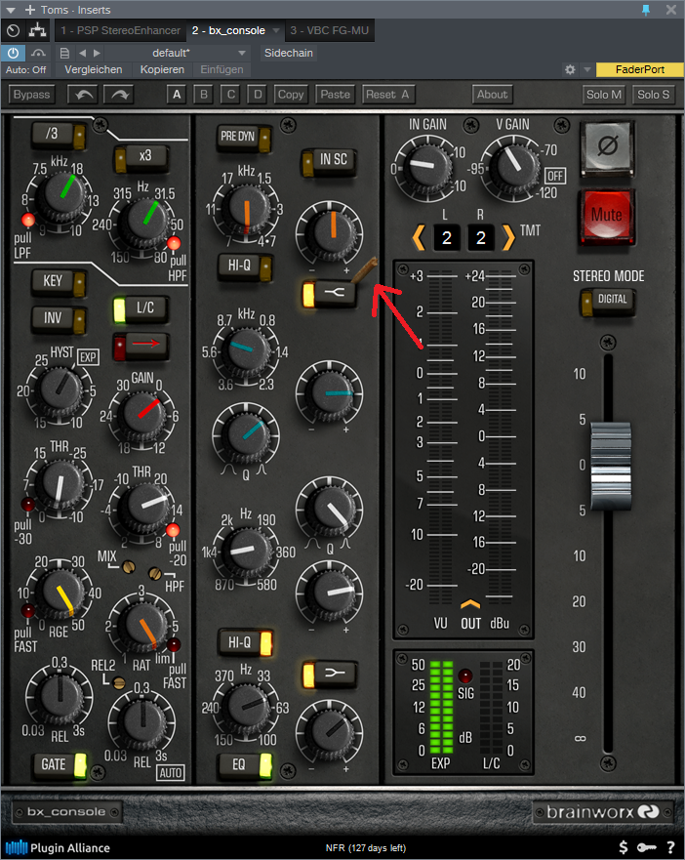Click the TMT channel left orange arrow

419,237
